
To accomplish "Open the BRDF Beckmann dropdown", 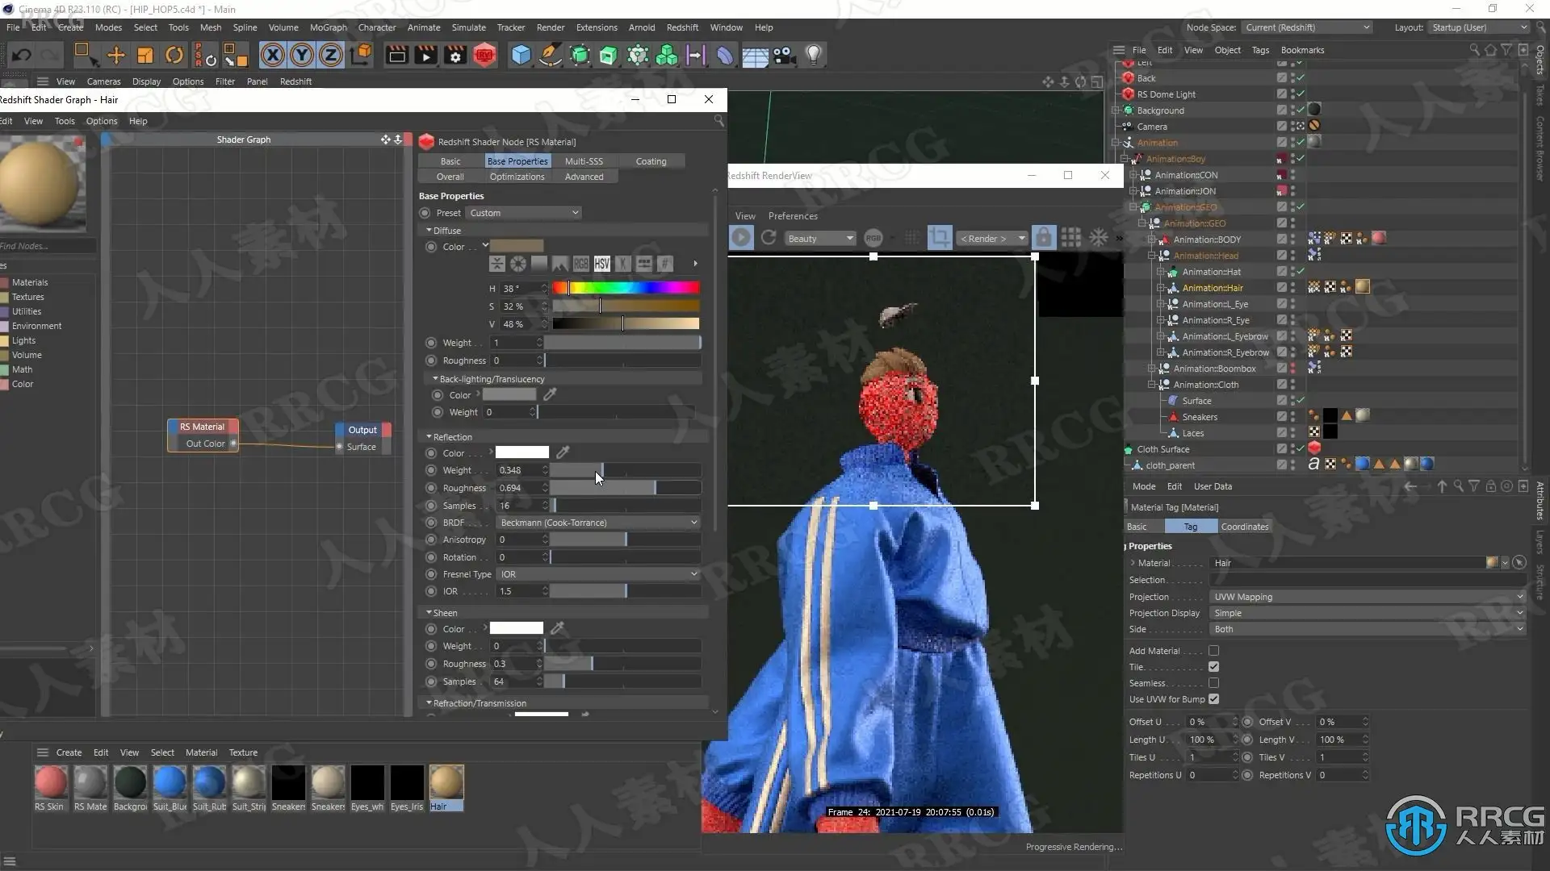I will coord(598,523).
